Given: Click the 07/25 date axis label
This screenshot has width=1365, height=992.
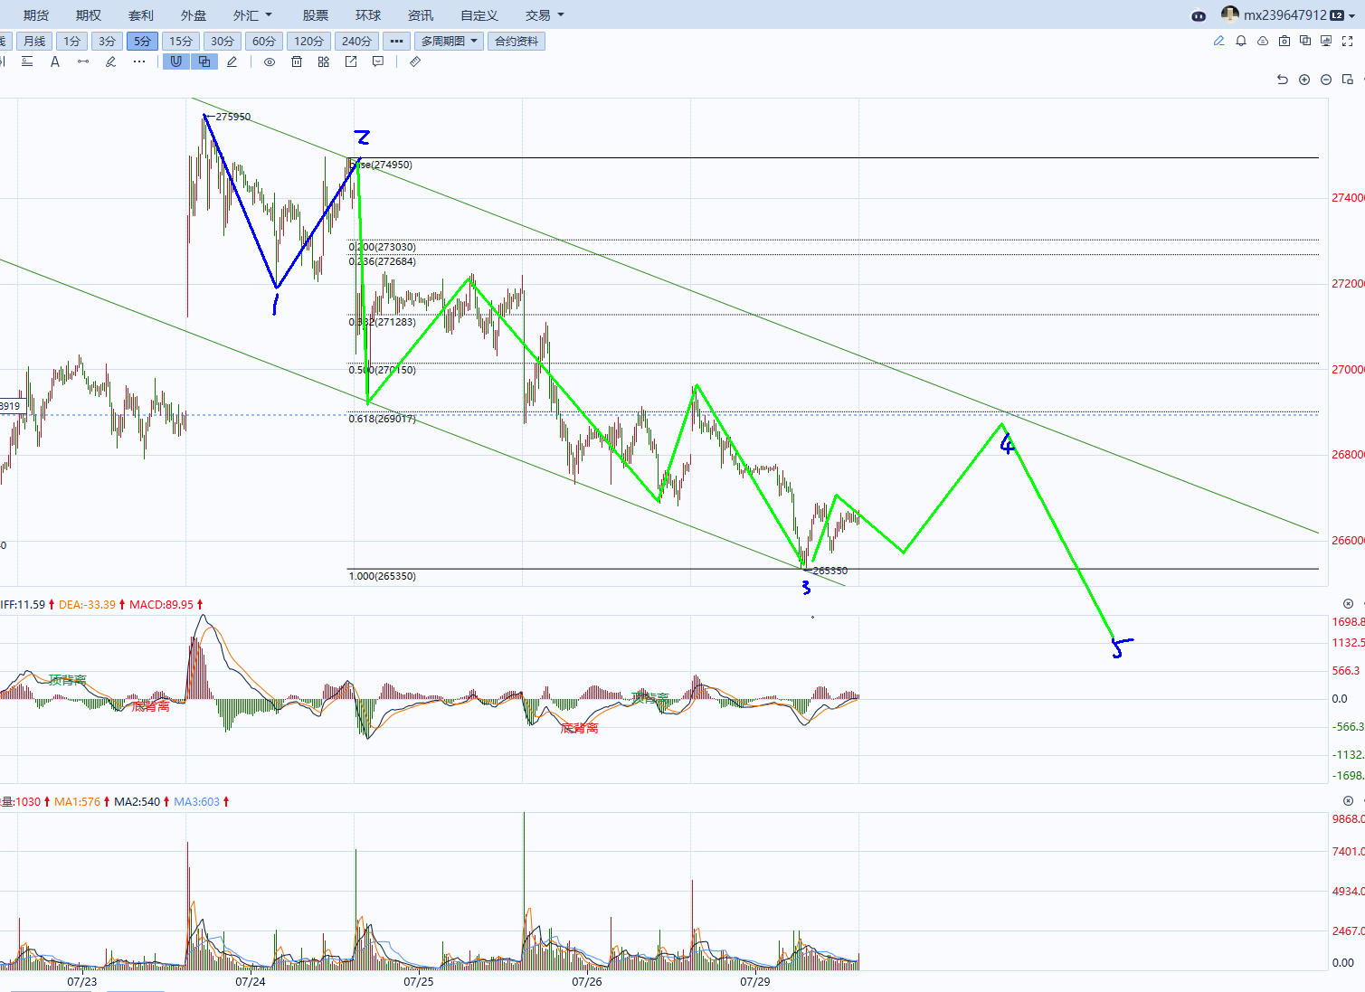Looking at the screenshot, I should (418, 981).
